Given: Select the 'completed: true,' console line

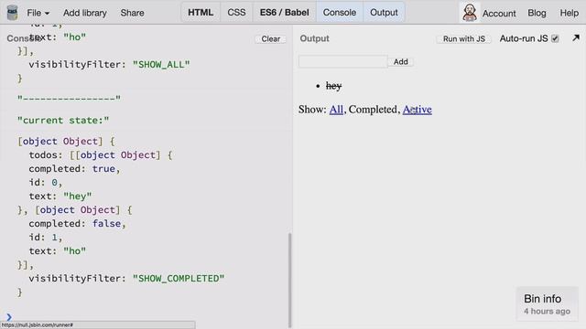Looking at the screenshot, I should (x=75, y=168).
